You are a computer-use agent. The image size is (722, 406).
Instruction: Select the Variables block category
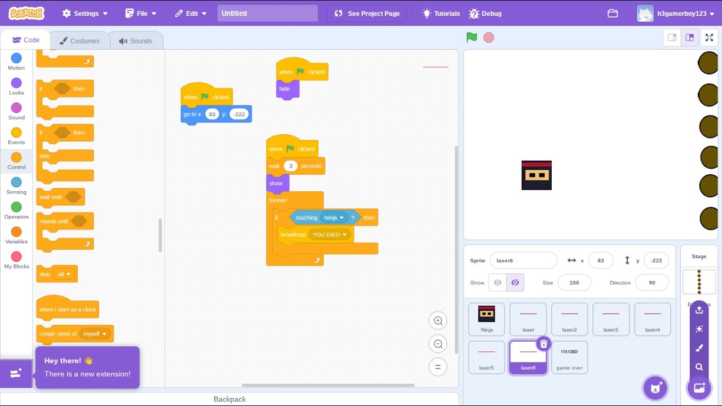(16, 235)
